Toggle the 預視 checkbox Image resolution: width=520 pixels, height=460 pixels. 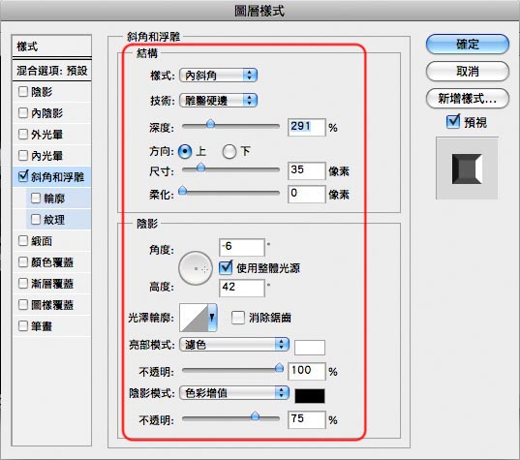click(453, 121)
